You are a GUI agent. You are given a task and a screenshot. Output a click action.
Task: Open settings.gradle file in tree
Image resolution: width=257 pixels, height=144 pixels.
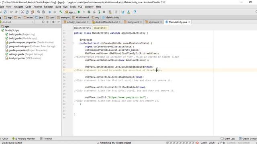pos(24,54)
